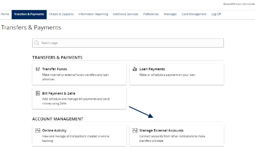Click the magnifier icon in search box
255x147 pixels.
click(37, 43)
